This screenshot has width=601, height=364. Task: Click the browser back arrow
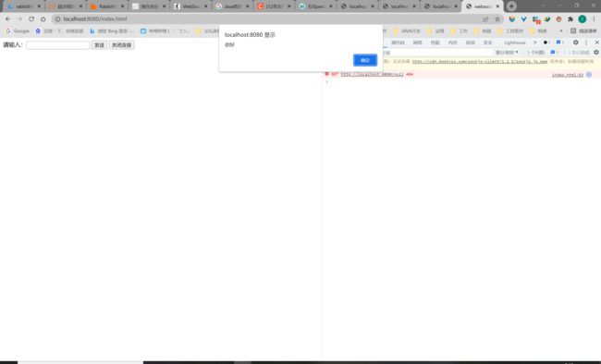pyautogui.click(x=8, y=18)
